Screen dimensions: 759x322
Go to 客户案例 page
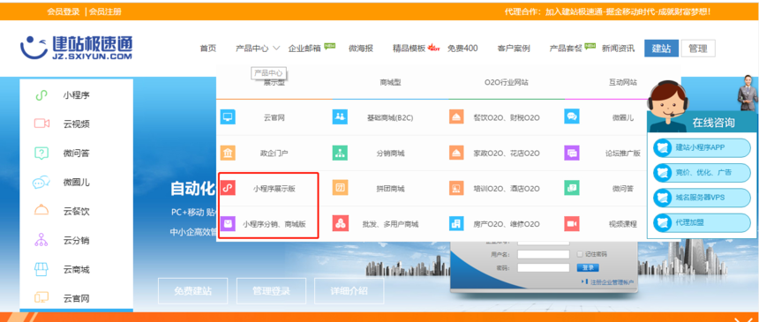(514, 48)
